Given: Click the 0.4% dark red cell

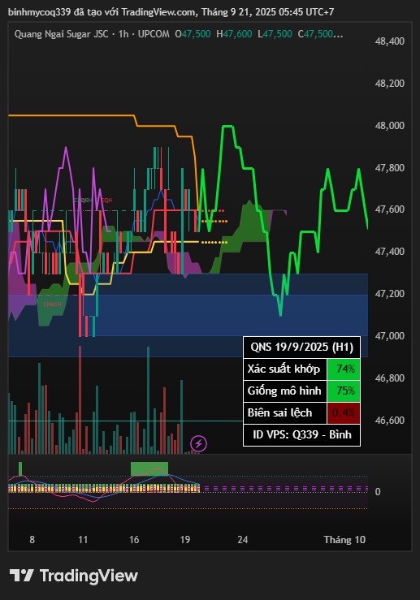Looking at the screenshot, I should (344, 413).
